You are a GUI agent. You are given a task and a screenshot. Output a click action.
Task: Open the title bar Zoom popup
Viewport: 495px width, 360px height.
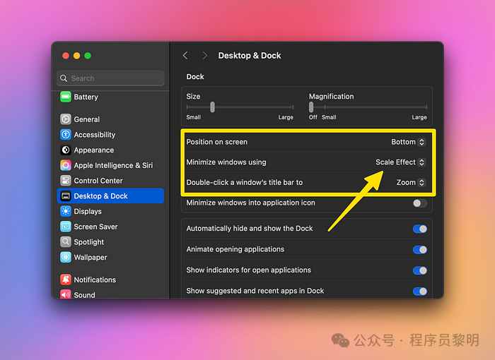tap(411, 182)
